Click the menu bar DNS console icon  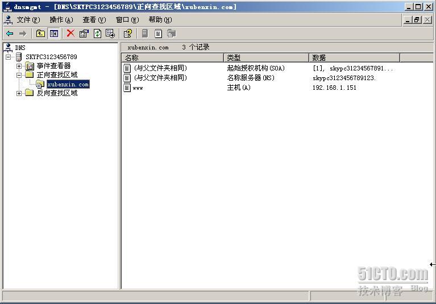coord(9,20)
